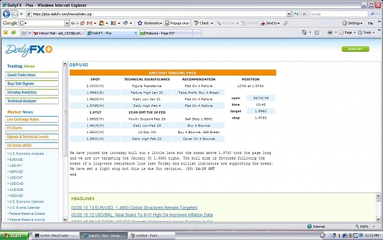Click the colorful photo icon in Google toolbar
This screenshot has height=240, width=383.
coord(101,23)
